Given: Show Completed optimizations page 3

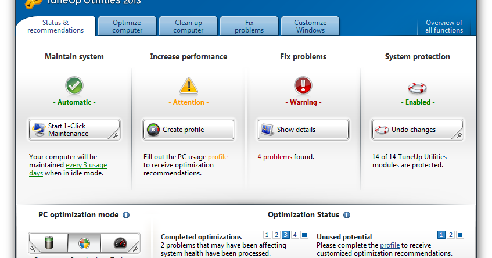Looking at the screenshot, I should pos(286,235).
